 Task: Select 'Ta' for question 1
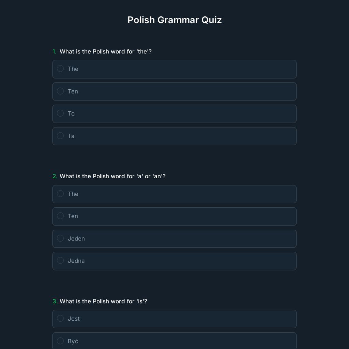[174, 136]
